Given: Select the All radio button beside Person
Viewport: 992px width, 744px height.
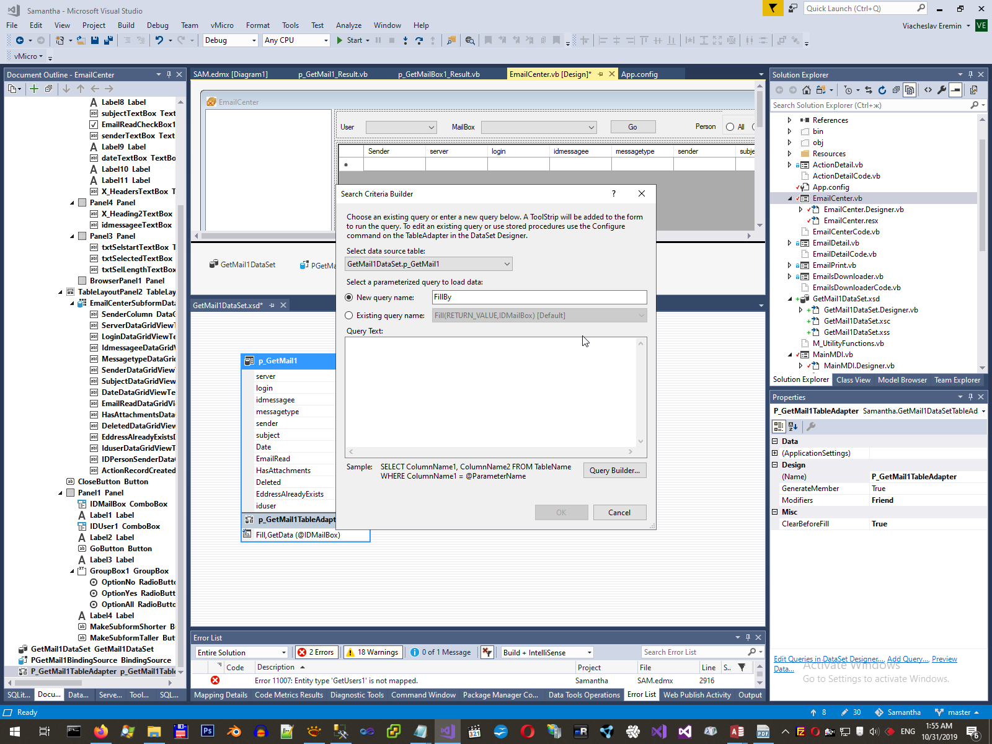Looking at the screenshot, I should 730,127.
